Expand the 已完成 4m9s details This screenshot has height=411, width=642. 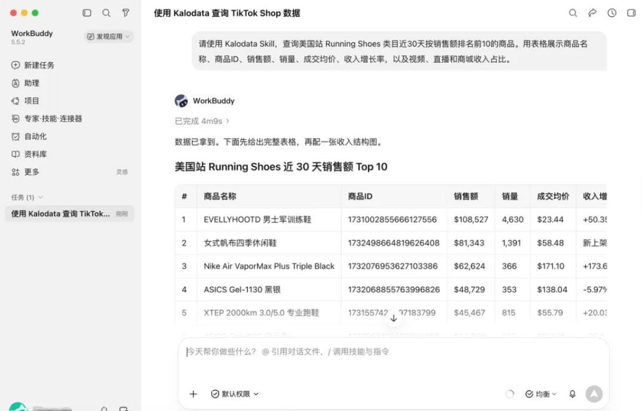pos(202,121)
